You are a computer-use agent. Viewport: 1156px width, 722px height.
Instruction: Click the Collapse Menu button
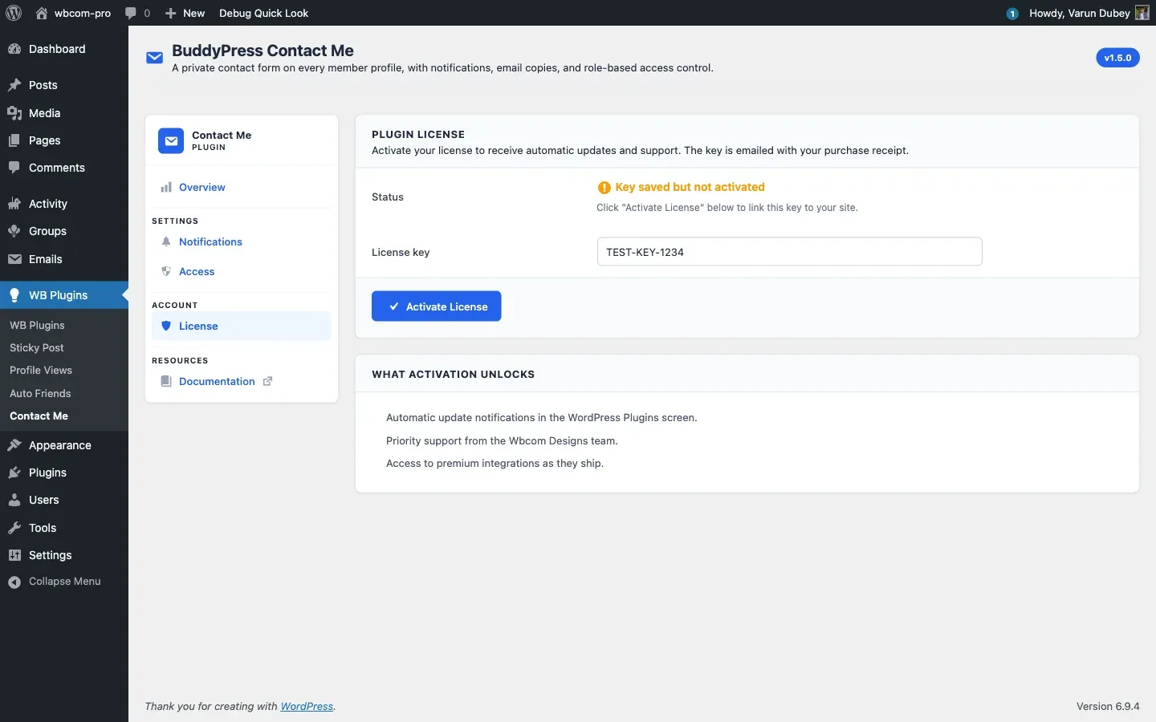tap(64, 582)
